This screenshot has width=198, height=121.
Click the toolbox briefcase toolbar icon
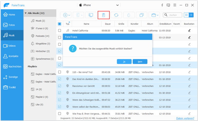[153, 15]
